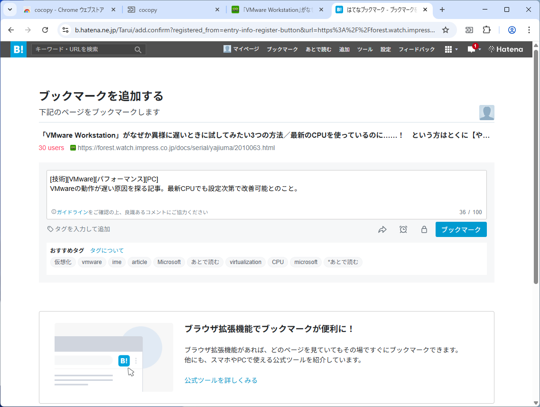This screenshot has height=407, width=540.
Task: Expand the notification dropdown arrow
Action: [479, 49]
